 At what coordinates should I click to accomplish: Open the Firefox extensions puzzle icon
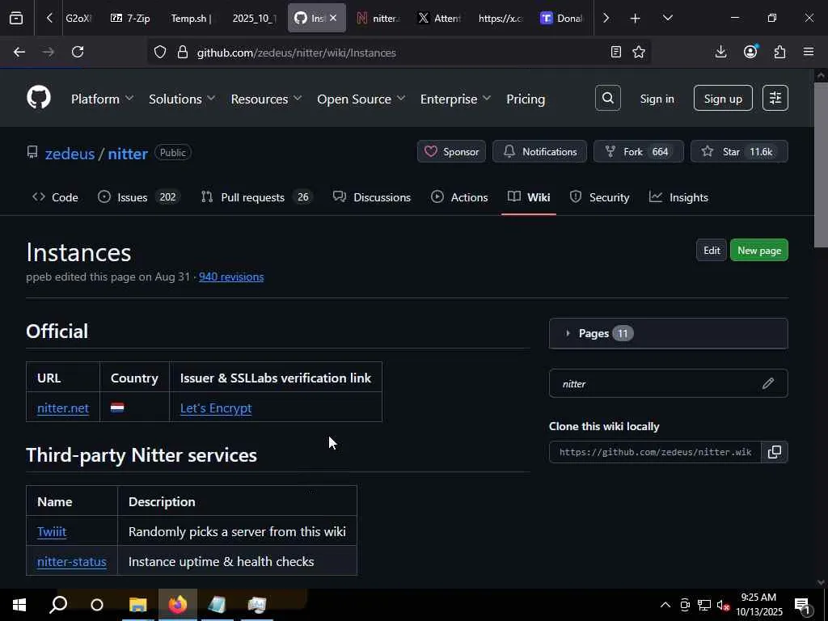click(780, 52)
